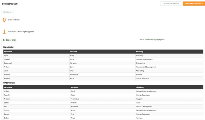Click candidate Labin's Accounting department cell
This screenshot has height=120, width=205.
click(140, 71)
